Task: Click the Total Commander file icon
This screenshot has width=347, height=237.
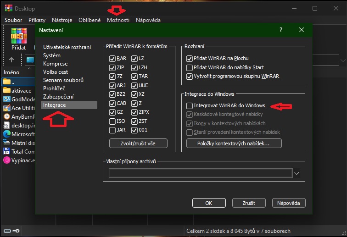Action: (x=7, y=151)
